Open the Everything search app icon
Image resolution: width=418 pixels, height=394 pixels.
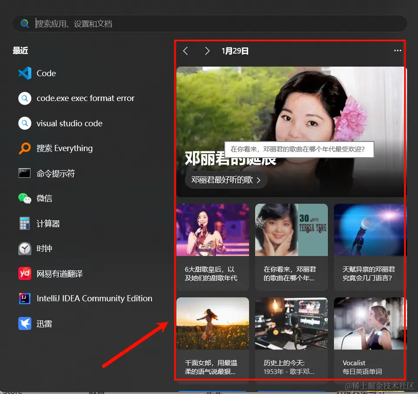[25, 148]
